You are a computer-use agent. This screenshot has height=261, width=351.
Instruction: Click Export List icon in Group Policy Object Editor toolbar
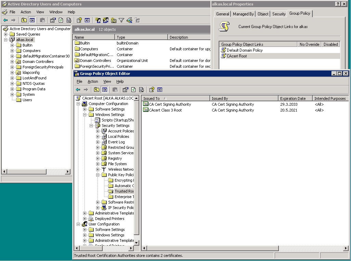click(x=141, y=90)
